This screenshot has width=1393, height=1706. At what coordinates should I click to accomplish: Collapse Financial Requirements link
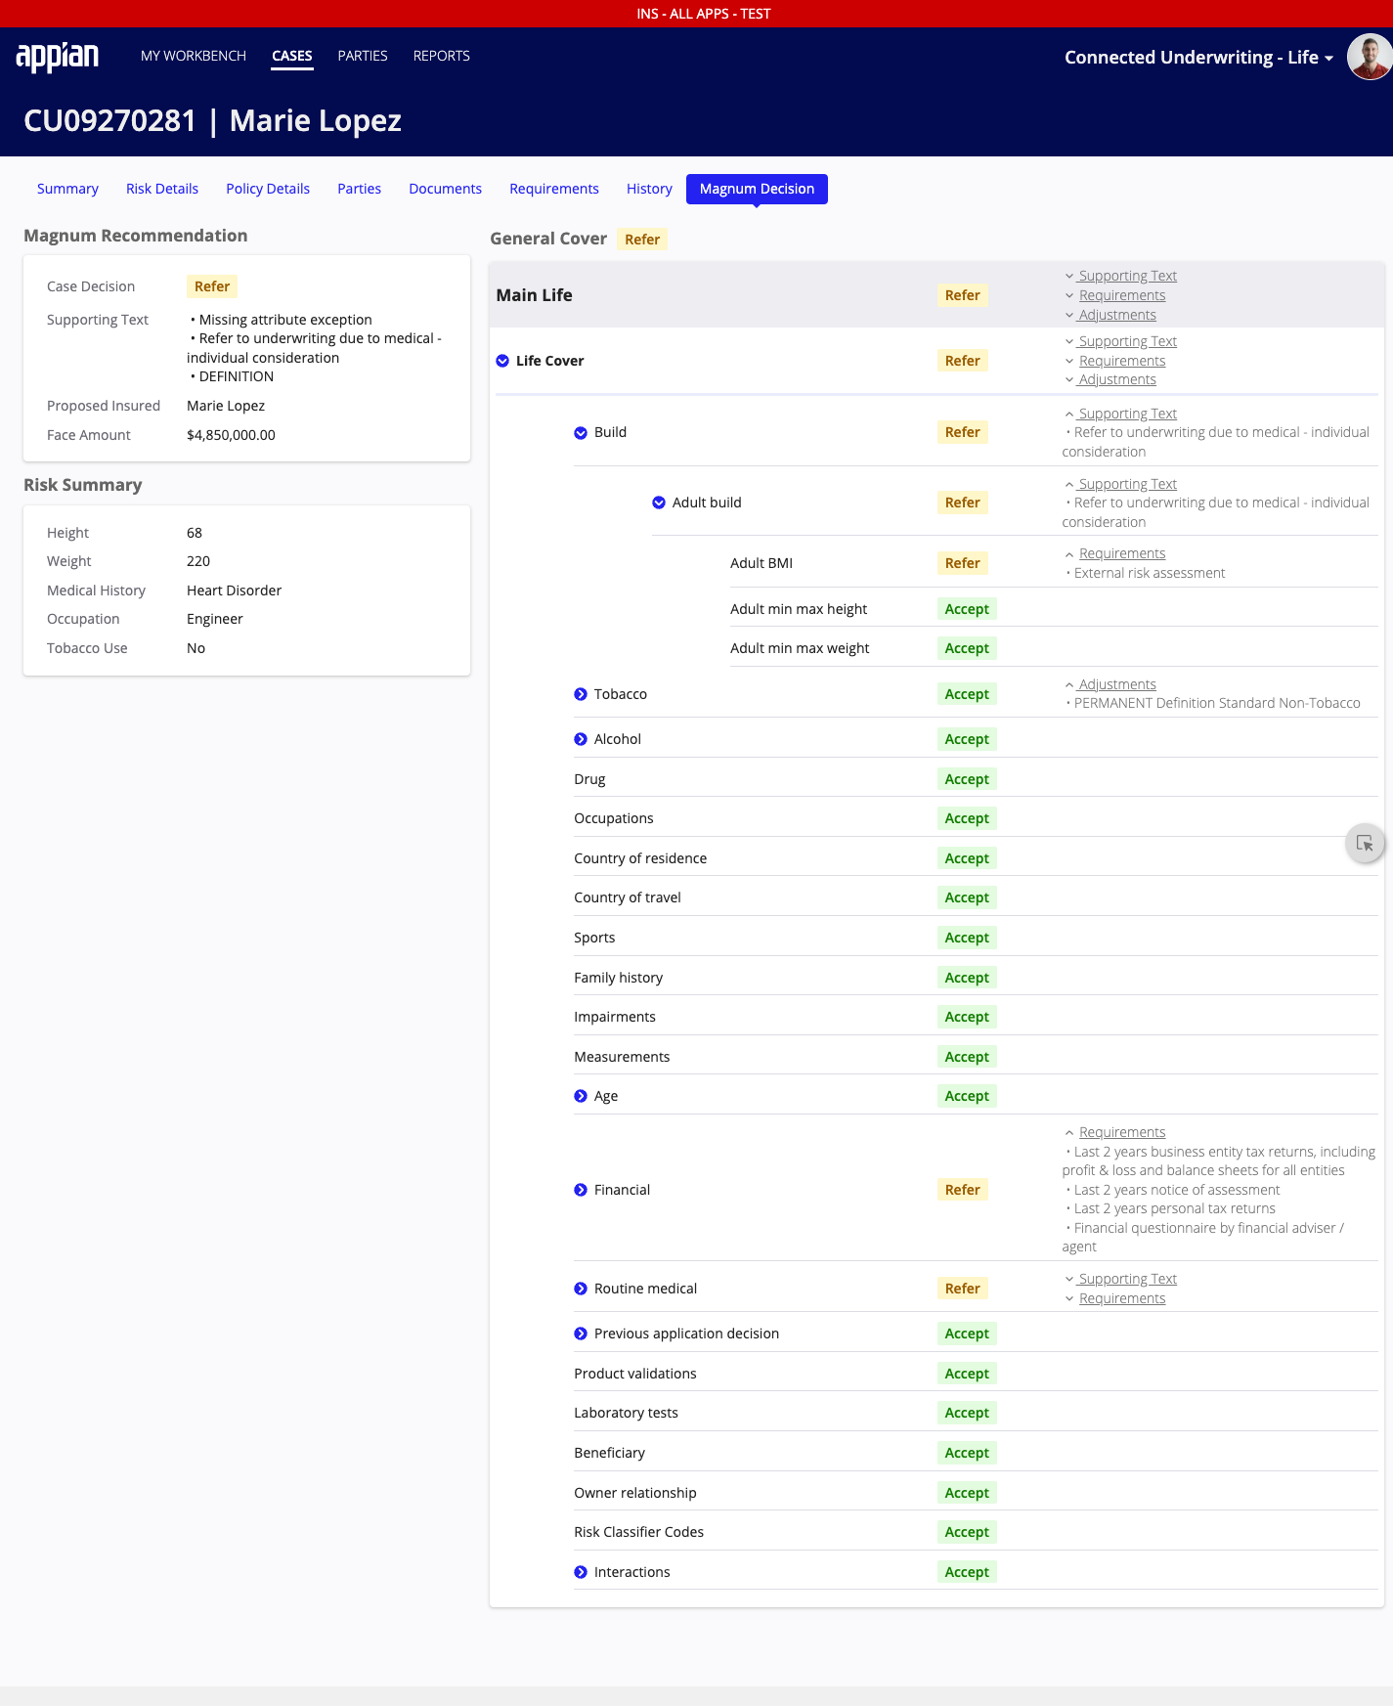pos(1115,1132)
